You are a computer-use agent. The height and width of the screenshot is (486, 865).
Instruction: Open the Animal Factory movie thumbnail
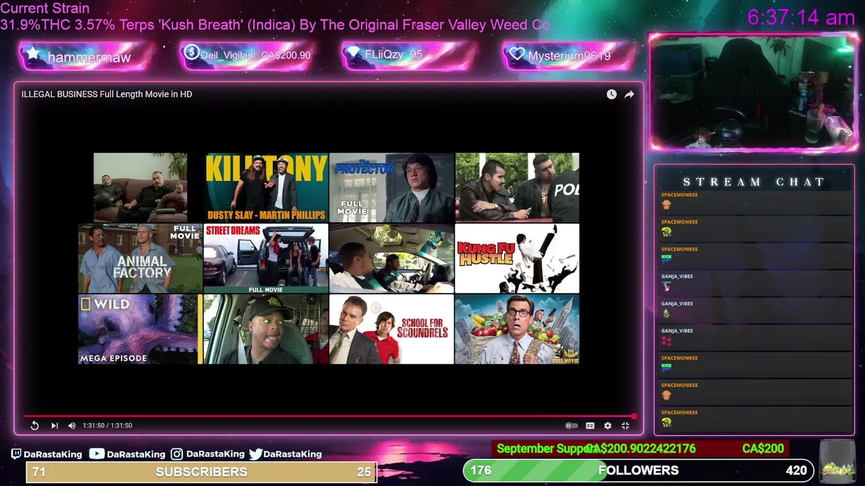pyautogui.click(x=140, y=259)
